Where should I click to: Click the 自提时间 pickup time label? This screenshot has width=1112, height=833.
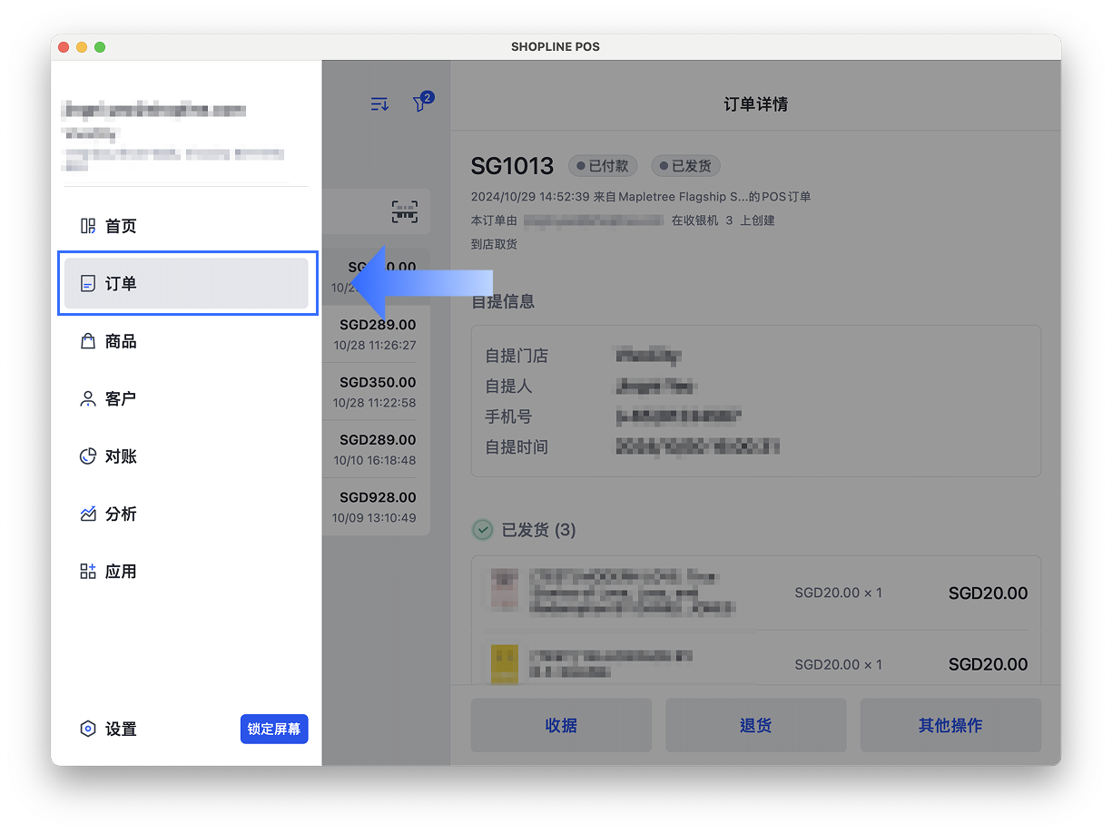point(517,446)
